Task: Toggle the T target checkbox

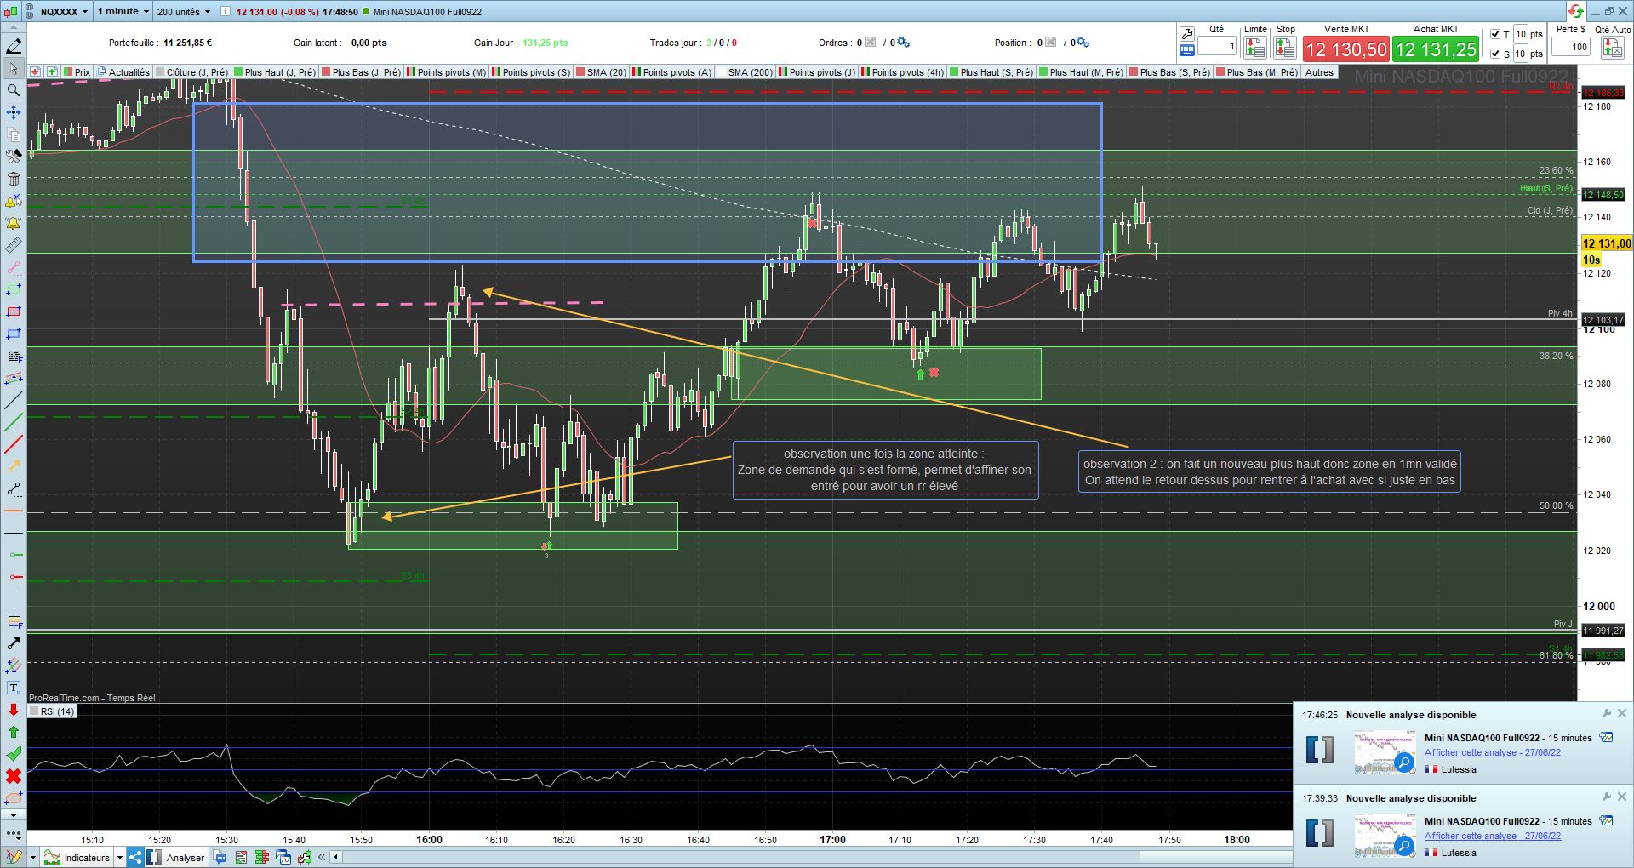Action: [x=1495, y=35]
